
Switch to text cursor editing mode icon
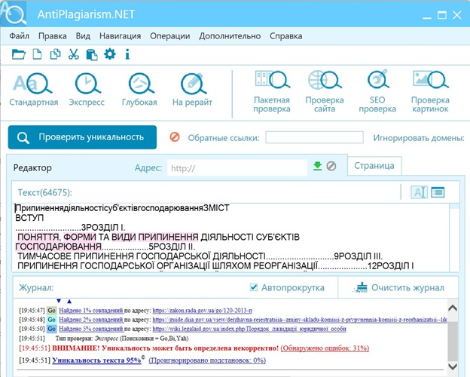(419, 192)
